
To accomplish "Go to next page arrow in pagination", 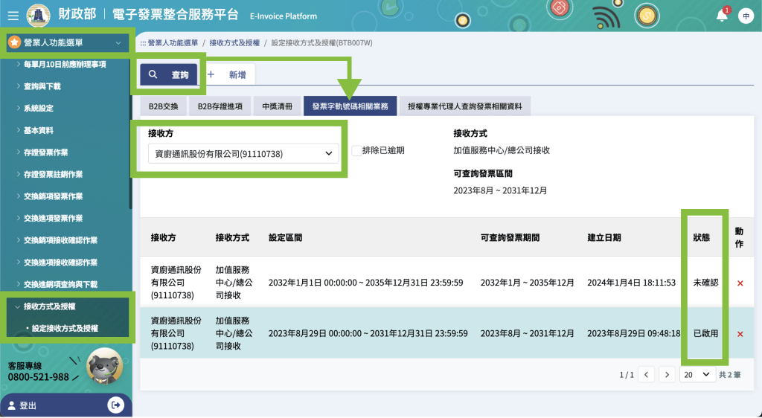I will point(667,375).
